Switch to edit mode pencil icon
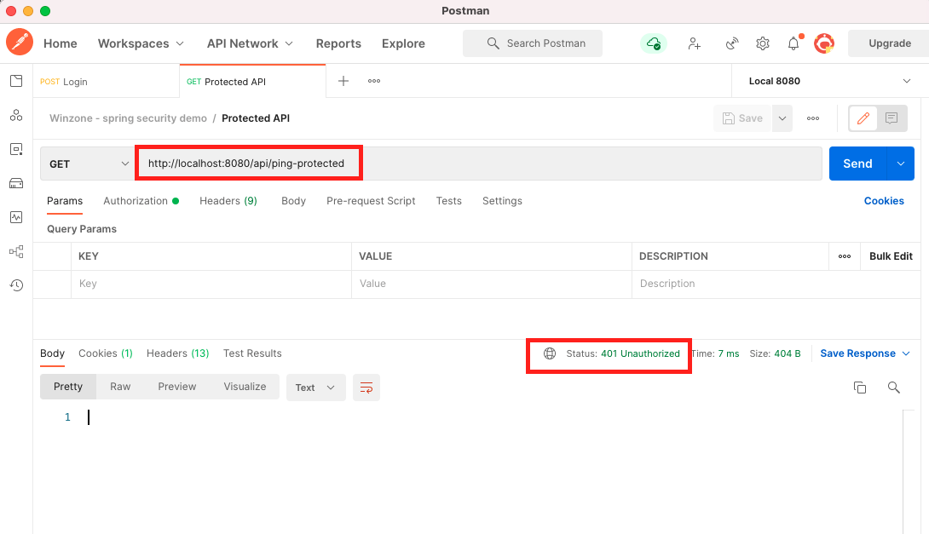Screen dimensions: 929x534 click(x=863, y=118)
